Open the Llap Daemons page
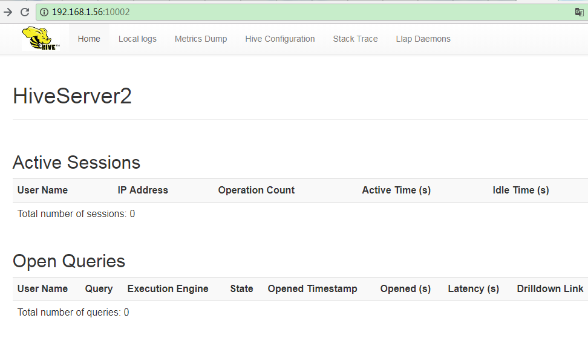This screenshot has height=338, width=588. tap(423, 39)
